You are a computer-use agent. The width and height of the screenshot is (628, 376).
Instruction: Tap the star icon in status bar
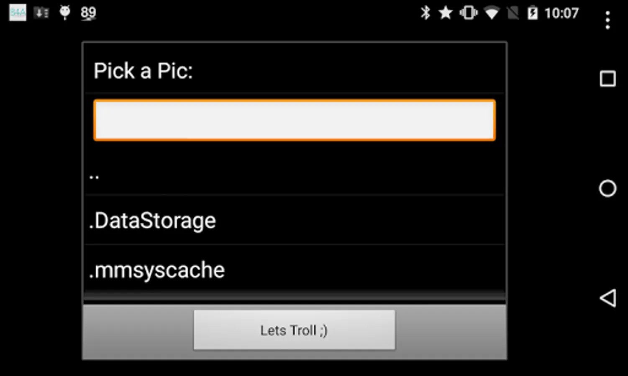446,13
